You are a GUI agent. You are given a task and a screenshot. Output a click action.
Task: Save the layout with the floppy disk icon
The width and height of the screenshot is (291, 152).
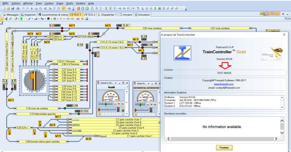click(13, 8)
